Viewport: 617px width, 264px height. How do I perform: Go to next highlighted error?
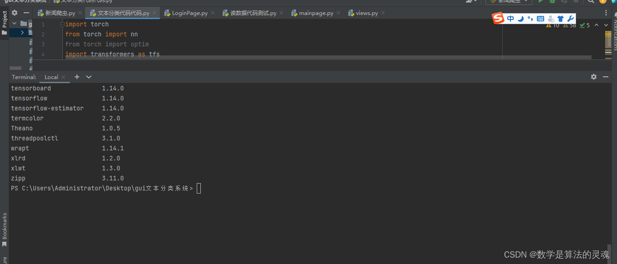point(606,25)
